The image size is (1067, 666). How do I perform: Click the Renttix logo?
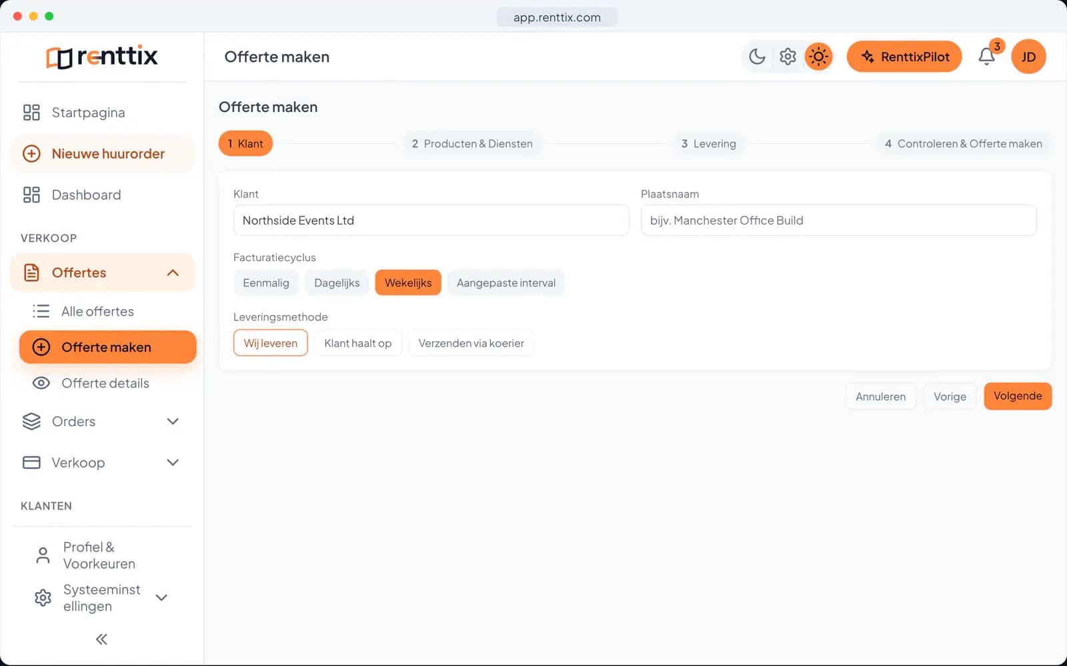[x=102, y=57]
